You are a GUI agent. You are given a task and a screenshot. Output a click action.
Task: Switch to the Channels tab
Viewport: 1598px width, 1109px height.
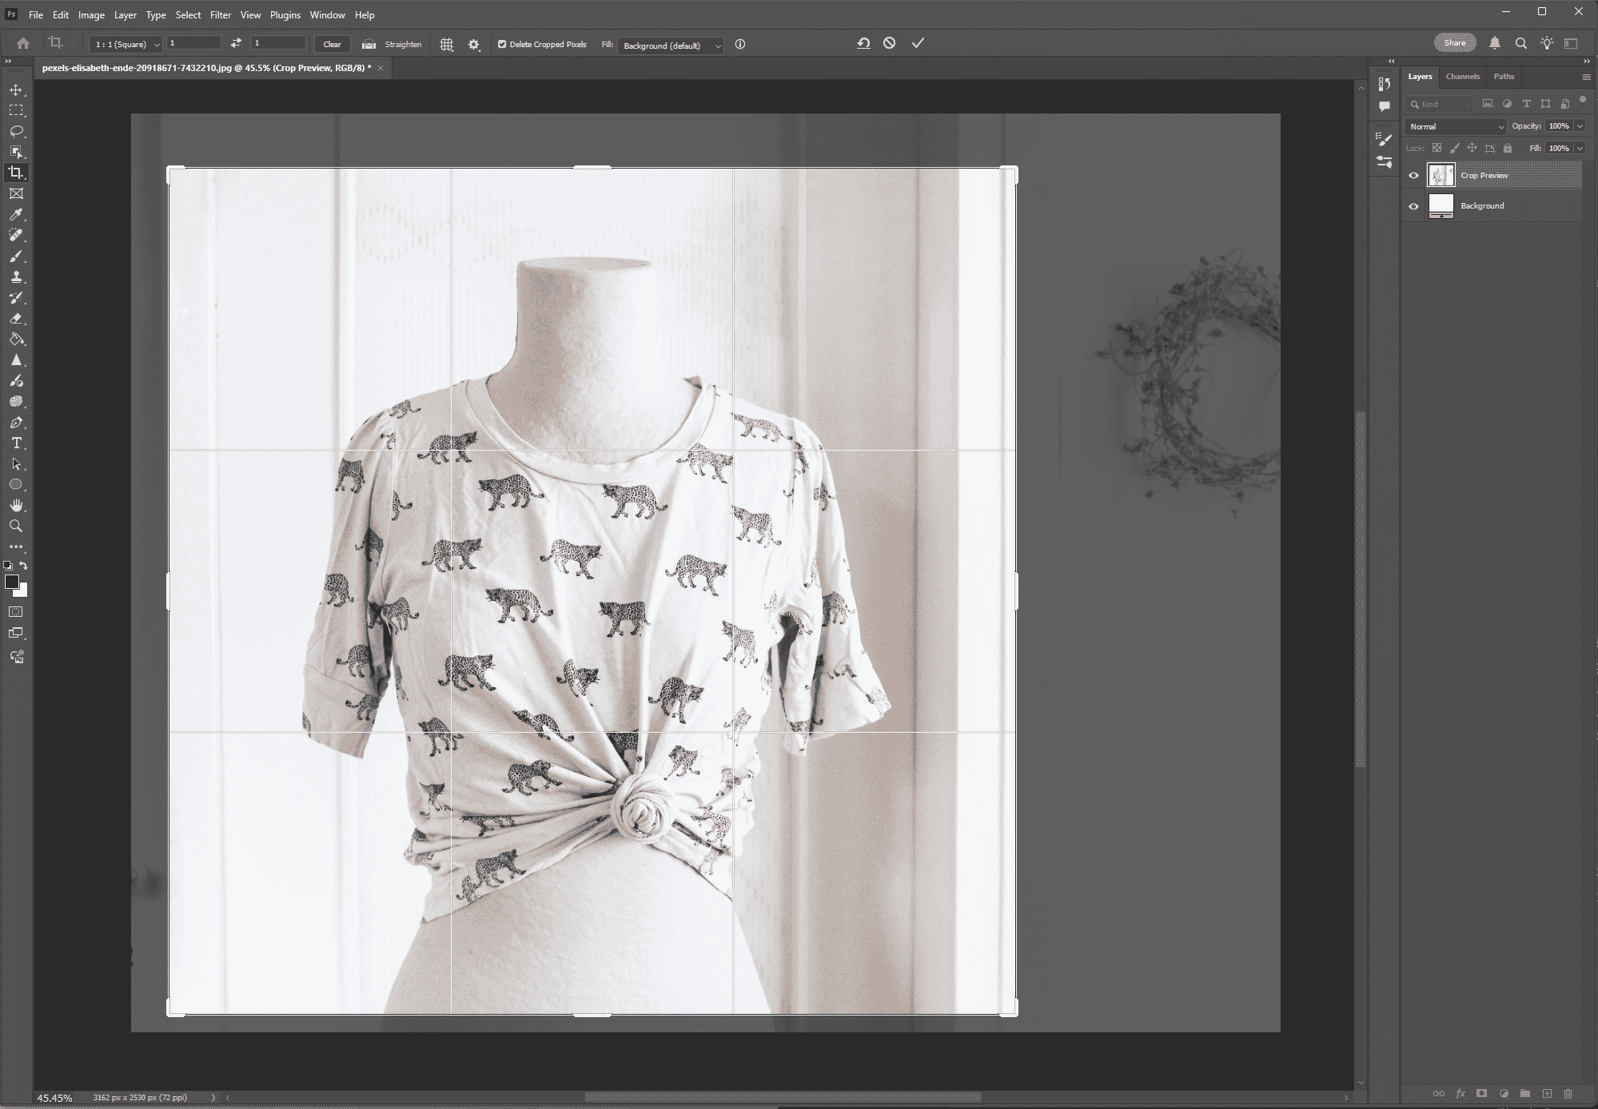[1462, 77]
